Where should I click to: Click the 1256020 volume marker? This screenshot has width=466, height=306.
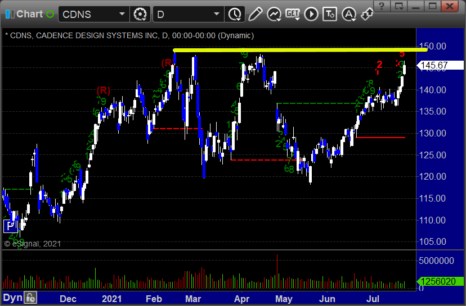[441, 281]
